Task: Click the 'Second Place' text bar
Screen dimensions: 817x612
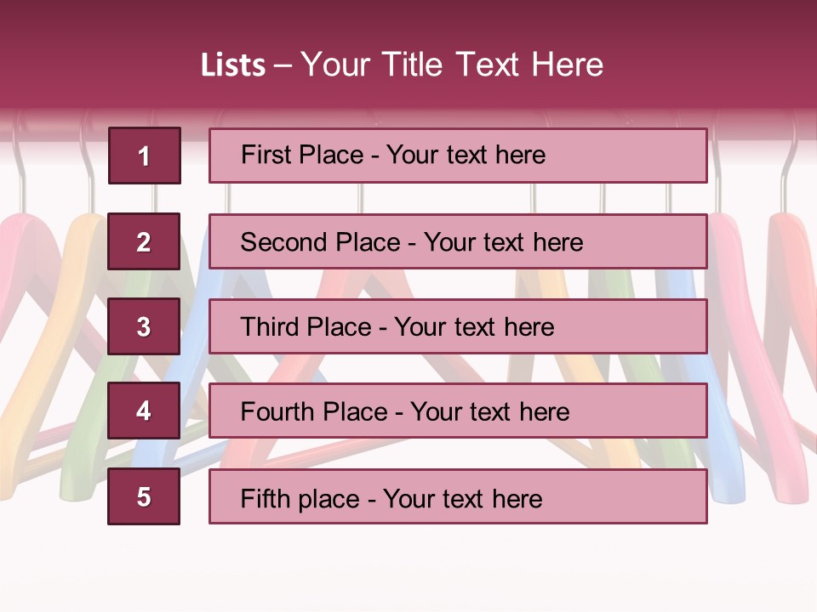Action: click(458, 241)
